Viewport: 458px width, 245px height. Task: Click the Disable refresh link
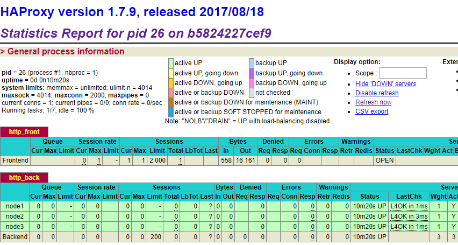pyautogui.click(x=377, y=93)
